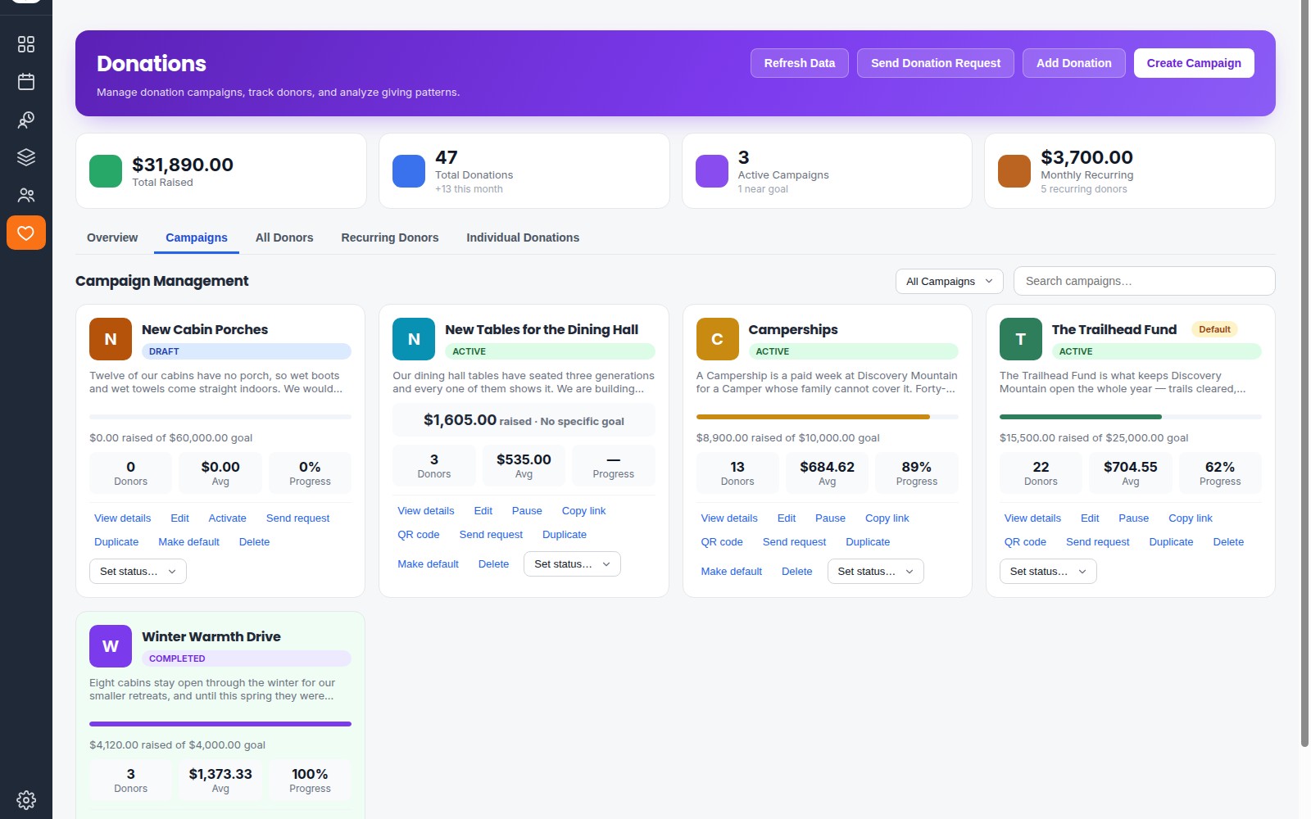Click the purple Active Campaigns stat icon
Viewport: 1311px width, 819px height.
pyautogui.click(x=712, y=171)
